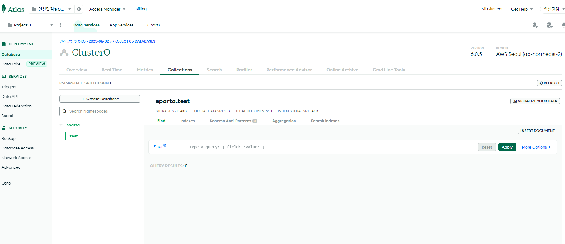Open Data API in the sidebar
565x244 pixels.
tap(10, 97)
